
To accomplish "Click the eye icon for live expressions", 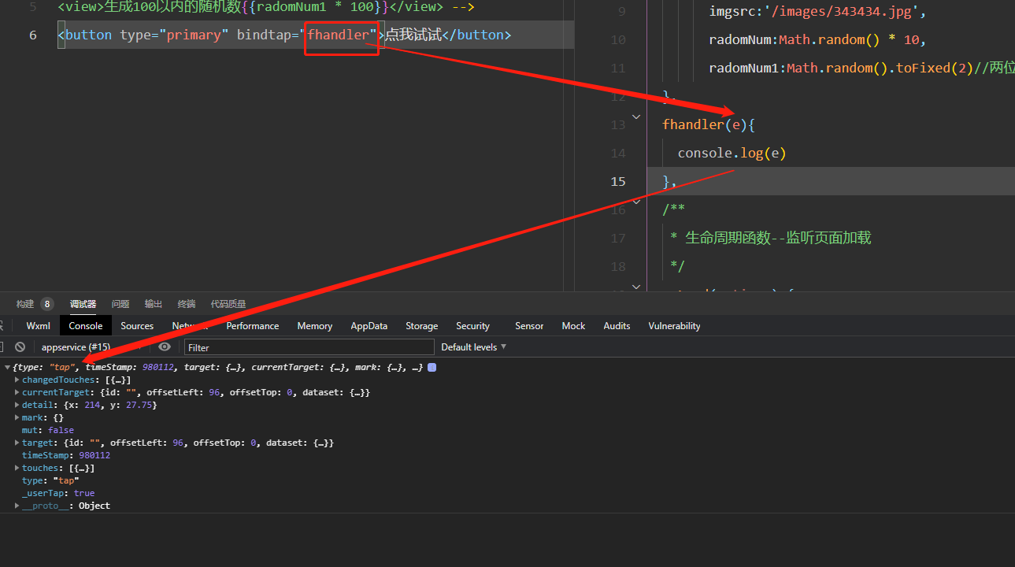I will tap(164, 346).
